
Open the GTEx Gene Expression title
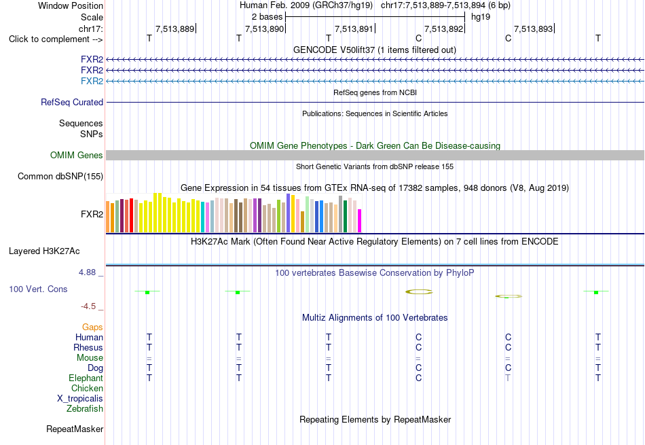pyautogui.click(x=375, y=188)
